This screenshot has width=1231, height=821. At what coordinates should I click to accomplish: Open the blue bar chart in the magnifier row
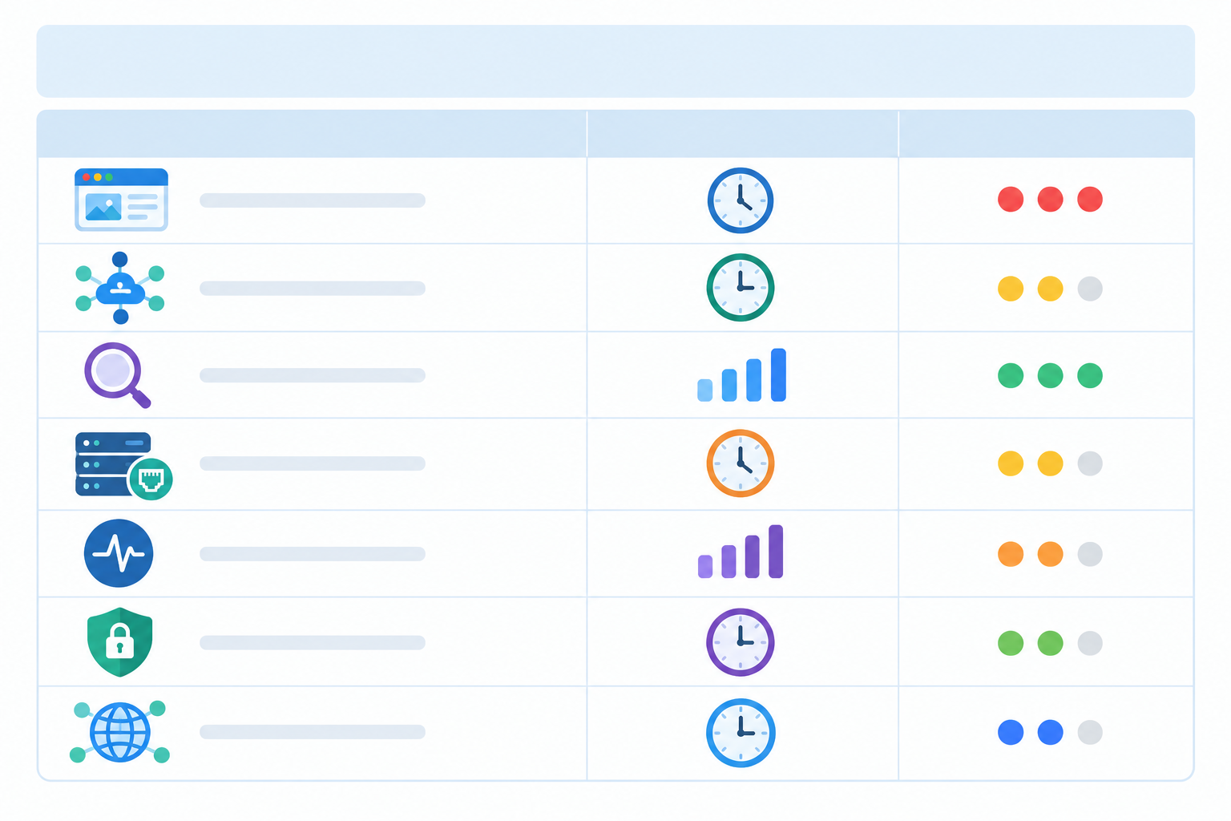[x=741, y=375]
